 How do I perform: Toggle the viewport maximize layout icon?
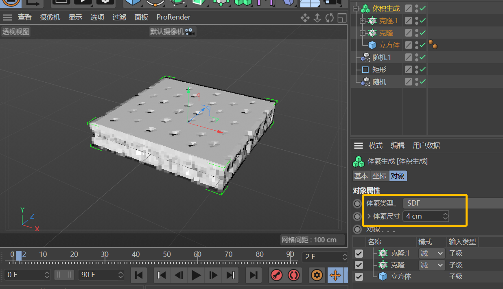[x=342, y=18]
